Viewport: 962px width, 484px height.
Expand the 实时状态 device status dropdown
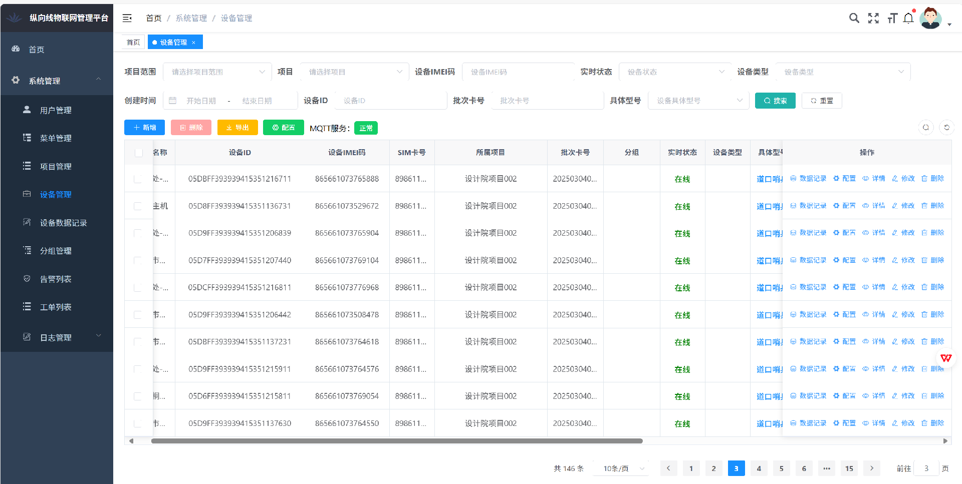(x=674, y=72)
